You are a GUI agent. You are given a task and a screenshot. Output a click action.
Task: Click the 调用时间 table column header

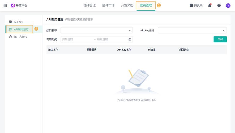tap(91, 49)
